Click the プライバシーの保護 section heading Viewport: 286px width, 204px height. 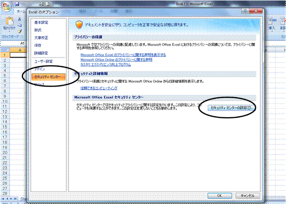point(88,37)
